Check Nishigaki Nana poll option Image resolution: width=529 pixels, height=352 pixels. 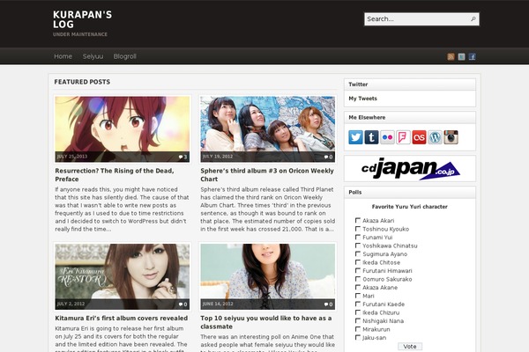[x=358, y=320]
